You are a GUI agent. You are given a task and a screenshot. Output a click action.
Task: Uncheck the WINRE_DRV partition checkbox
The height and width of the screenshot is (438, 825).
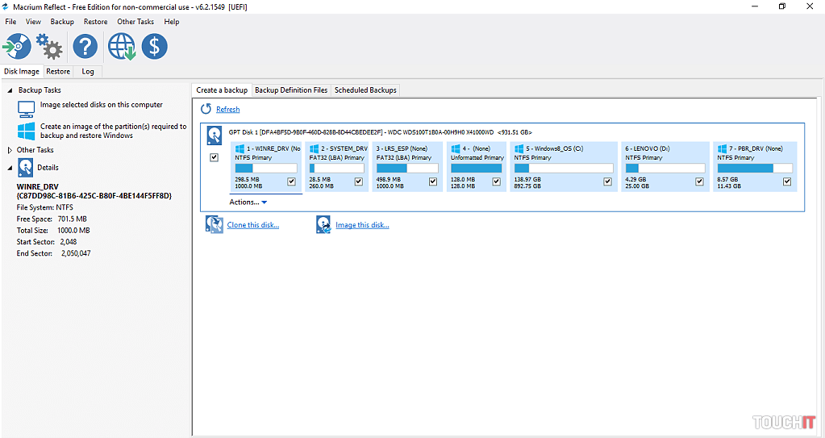291,181
